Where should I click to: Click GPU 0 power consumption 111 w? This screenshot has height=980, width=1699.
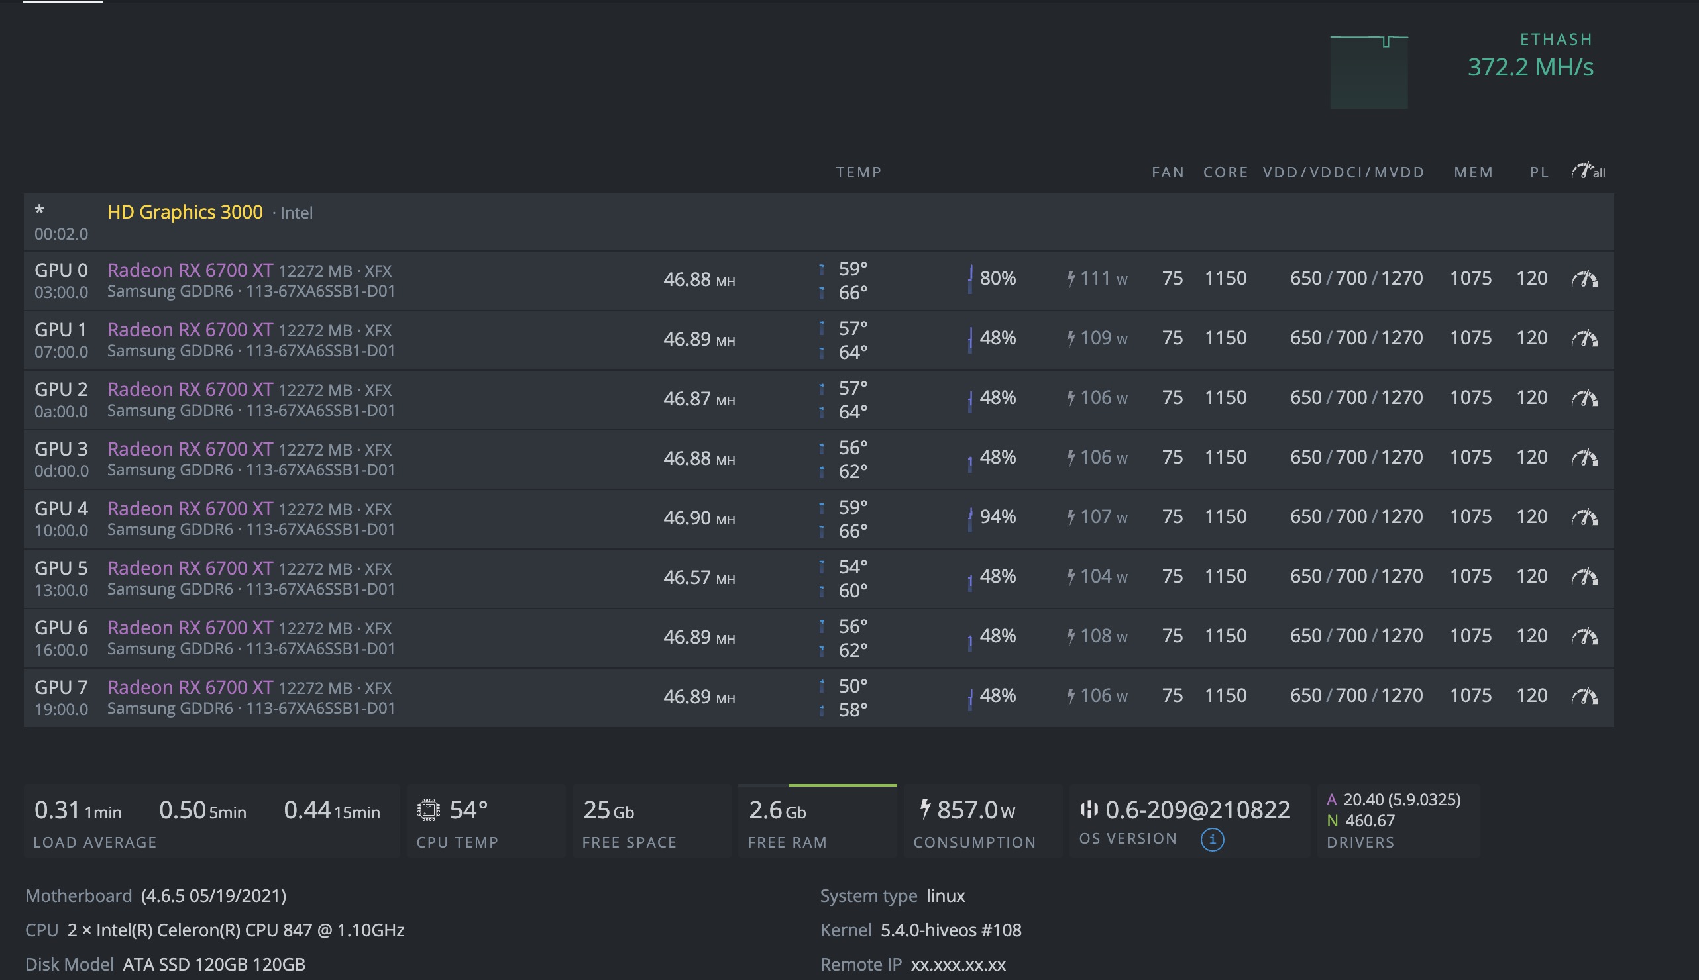pyautogui.click(x=1097, y=279)
